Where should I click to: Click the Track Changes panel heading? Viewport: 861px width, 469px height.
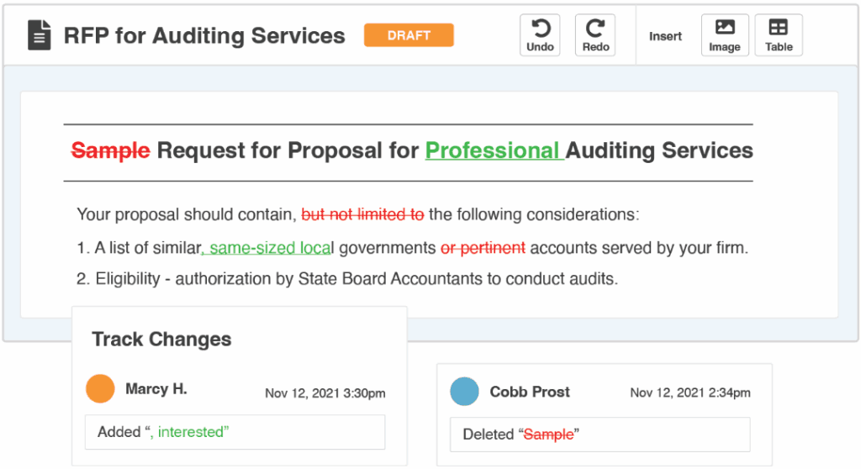(161, 340)
